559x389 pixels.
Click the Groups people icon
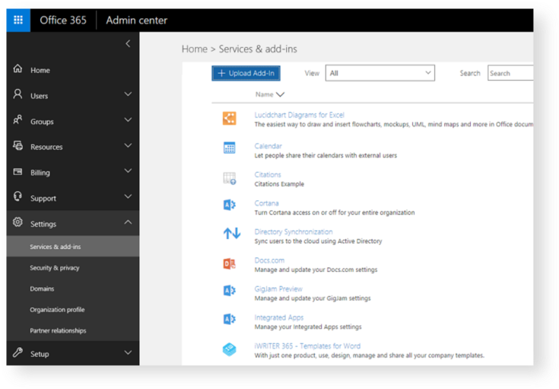click(17, 120)
